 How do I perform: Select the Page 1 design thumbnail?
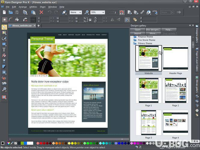pos(149,90)
